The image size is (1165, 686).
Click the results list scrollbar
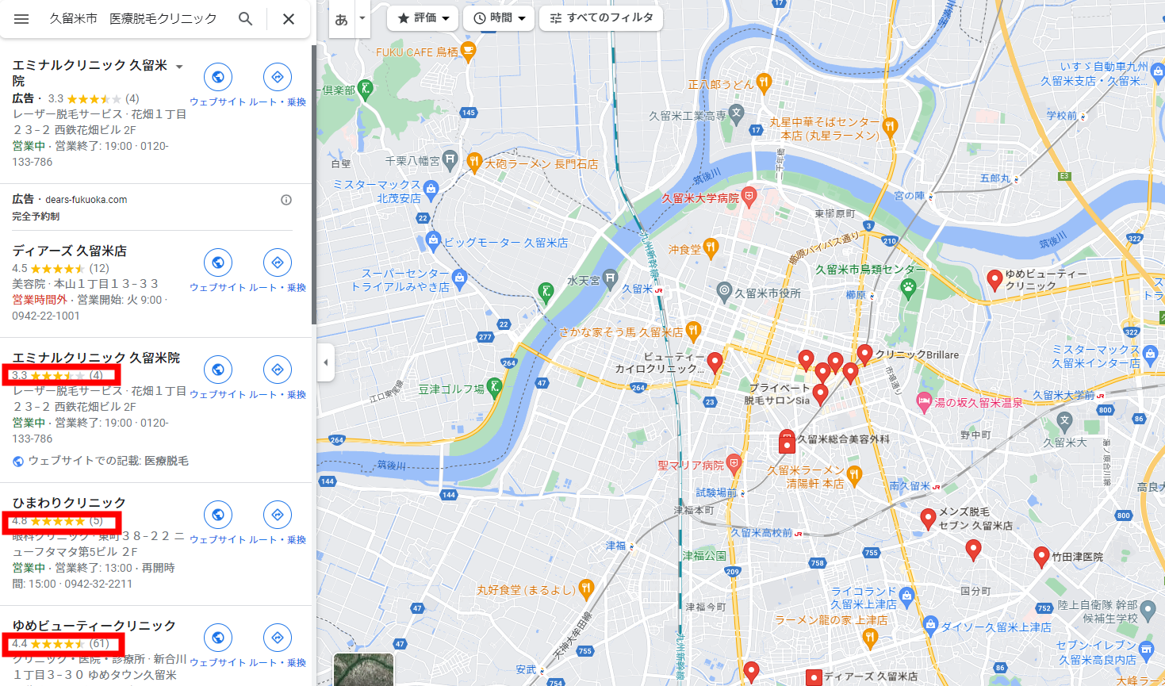[313, 184]
